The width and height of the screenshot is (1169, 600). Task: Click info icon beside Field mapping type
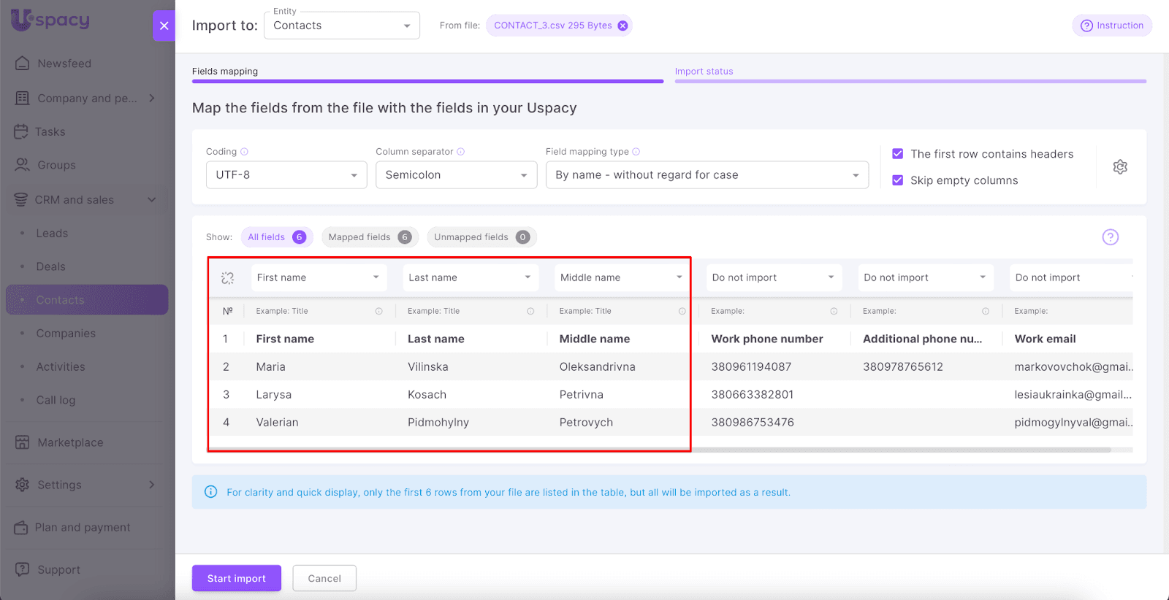[x=636, y=152]
